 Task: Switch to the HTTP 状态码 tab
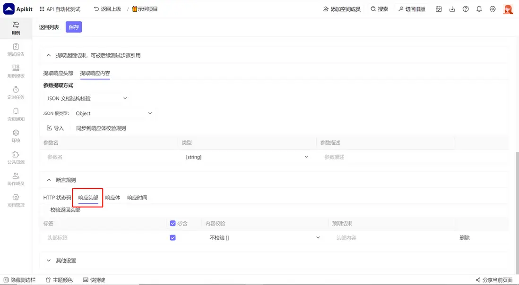[x=57, y=198]
